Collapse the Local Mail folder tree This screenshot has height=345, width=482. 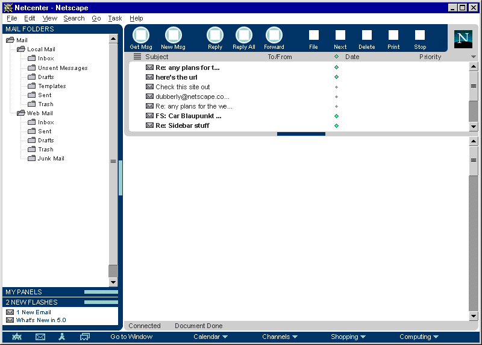coord(21,49)
